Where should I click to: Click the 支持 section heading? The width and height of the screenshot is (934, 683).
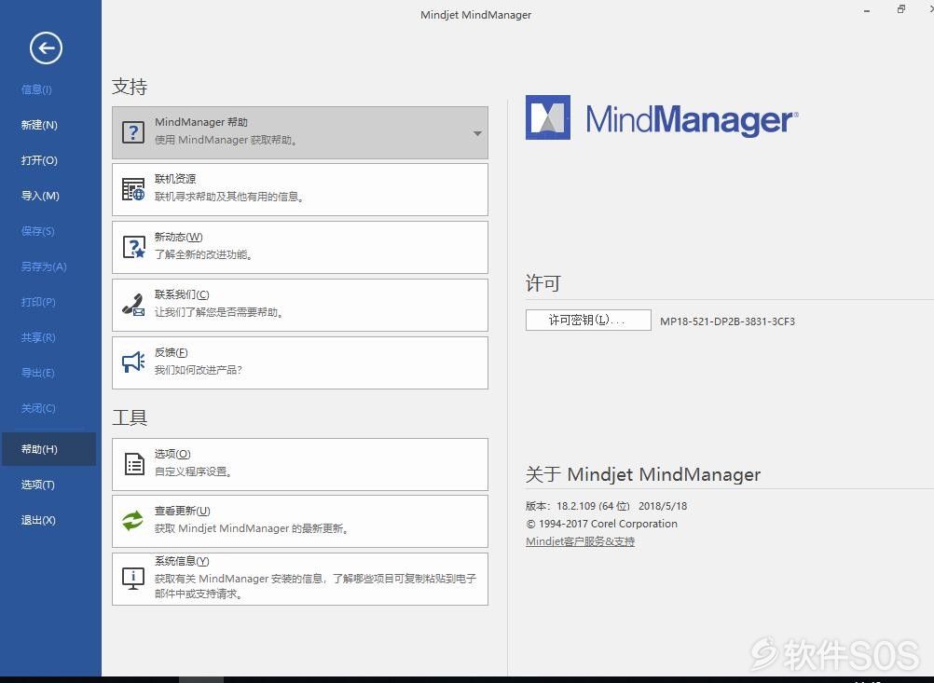pos(130,87)
